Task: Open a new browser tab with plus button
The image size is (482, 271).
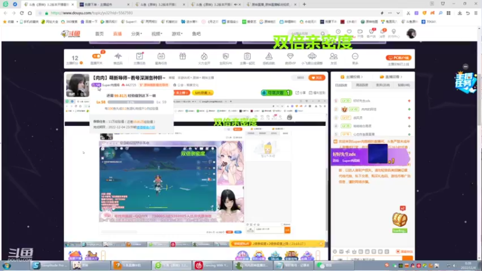Action: [x=304, y=4]
